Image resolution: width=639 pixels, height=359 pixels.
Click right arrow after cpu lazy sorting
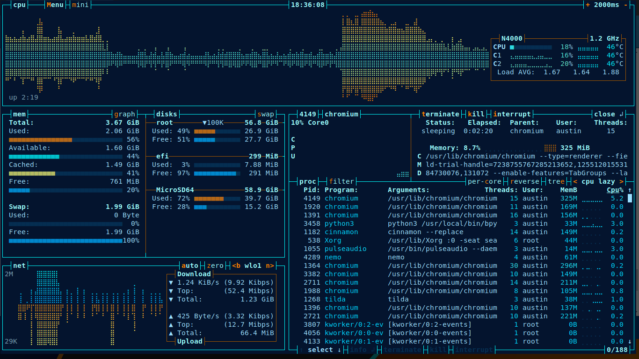point(621,181)
